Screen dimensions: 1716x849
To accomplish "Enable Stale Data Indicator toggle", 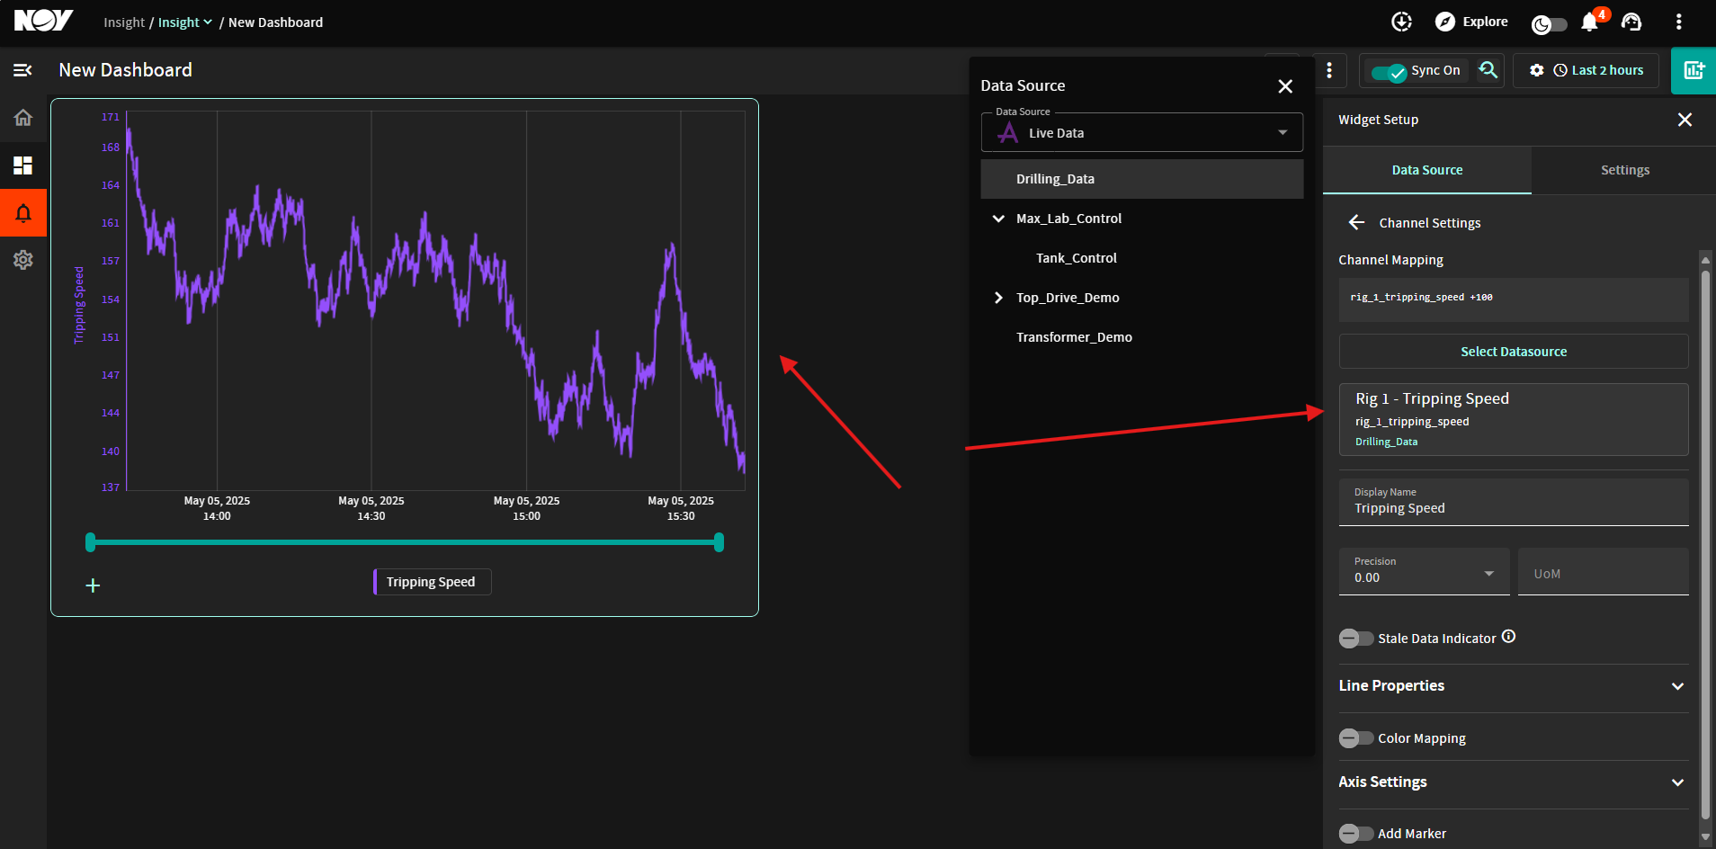I will (x=1356, y=639).
